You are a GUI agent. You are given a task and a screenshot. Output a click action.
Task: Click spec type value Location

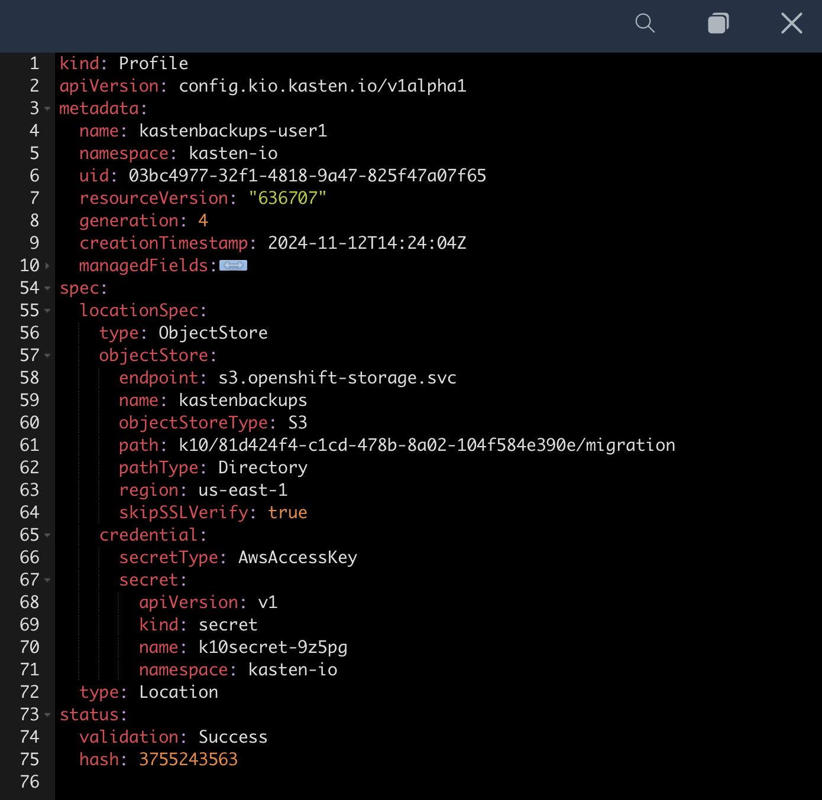(x=179, y=692)
